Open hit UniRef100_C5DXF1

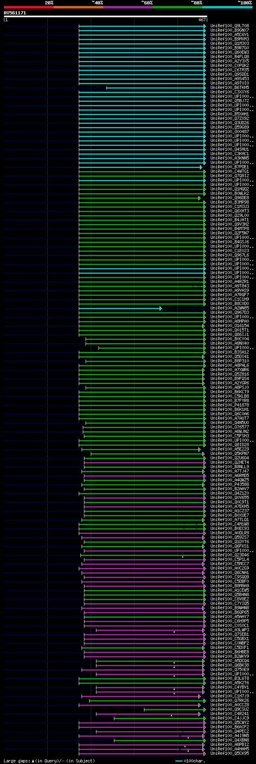click(230, 647)
